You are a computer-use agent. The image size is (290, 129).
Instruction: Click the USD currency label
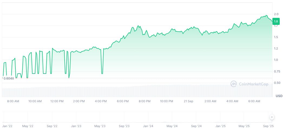pyautogui.click(x=279, y=96)
